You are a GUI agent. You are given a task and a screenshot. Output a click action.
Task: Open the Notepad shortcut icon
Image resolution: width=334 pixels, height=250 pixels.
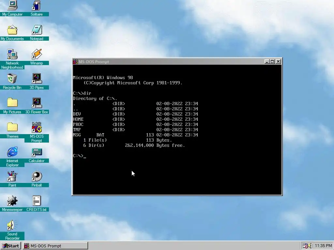[x=37, y=30]
